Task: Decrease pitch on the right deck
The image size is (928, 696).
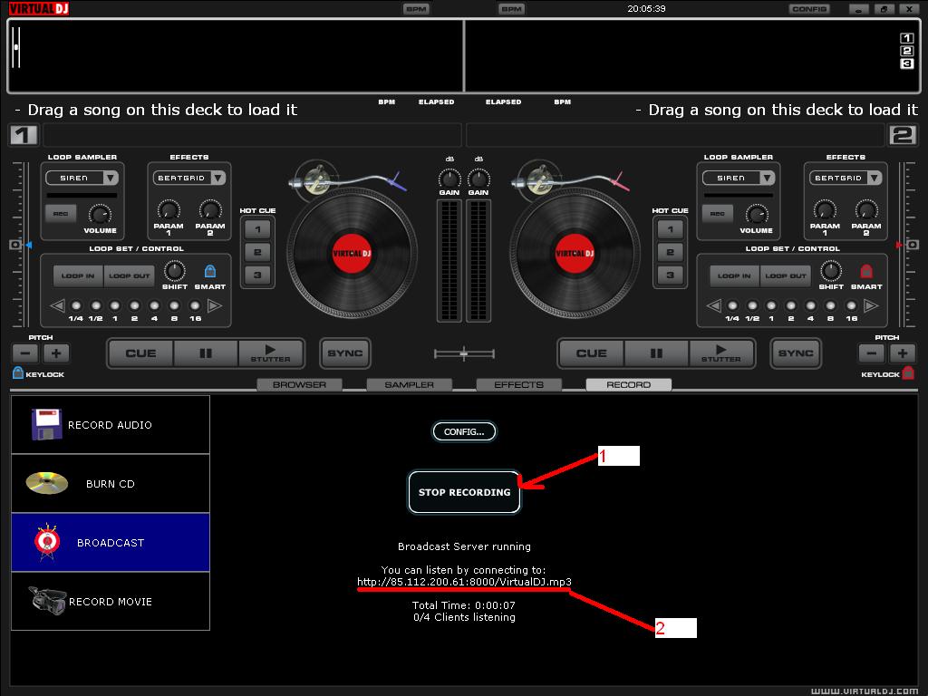Action: click(x=872, y=353)
